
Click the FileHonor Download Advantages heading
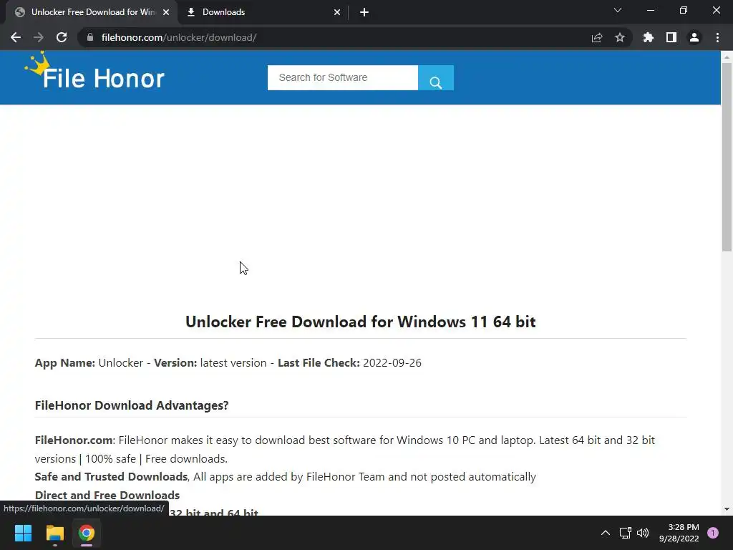[132, 405]
